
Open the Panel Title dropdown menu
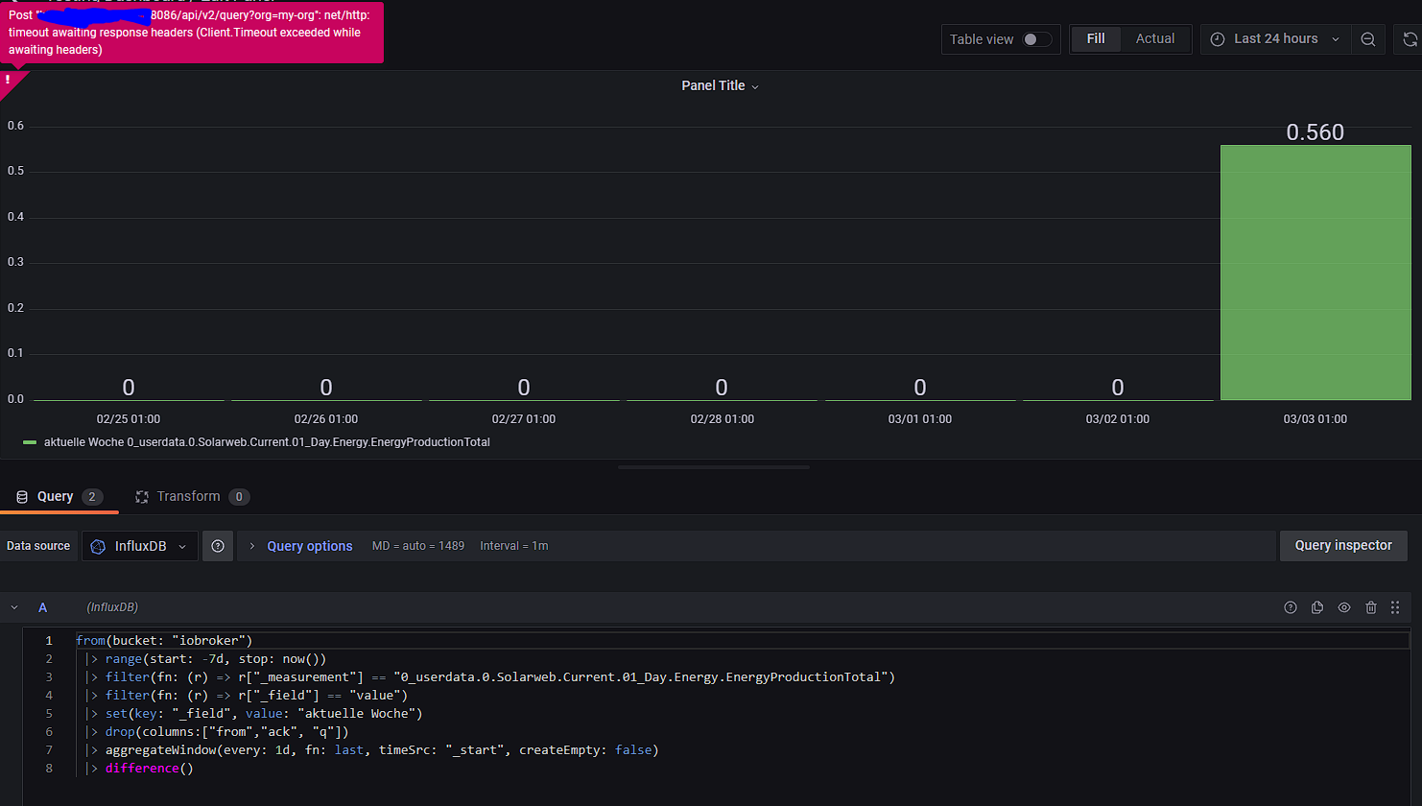(x=720, y=85)
